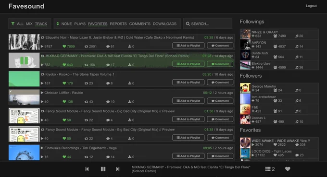This screenshot has height=177, width=327.
Task: Click the Etiquette Noir Cold Water remix title
Action: pos(120,37)
